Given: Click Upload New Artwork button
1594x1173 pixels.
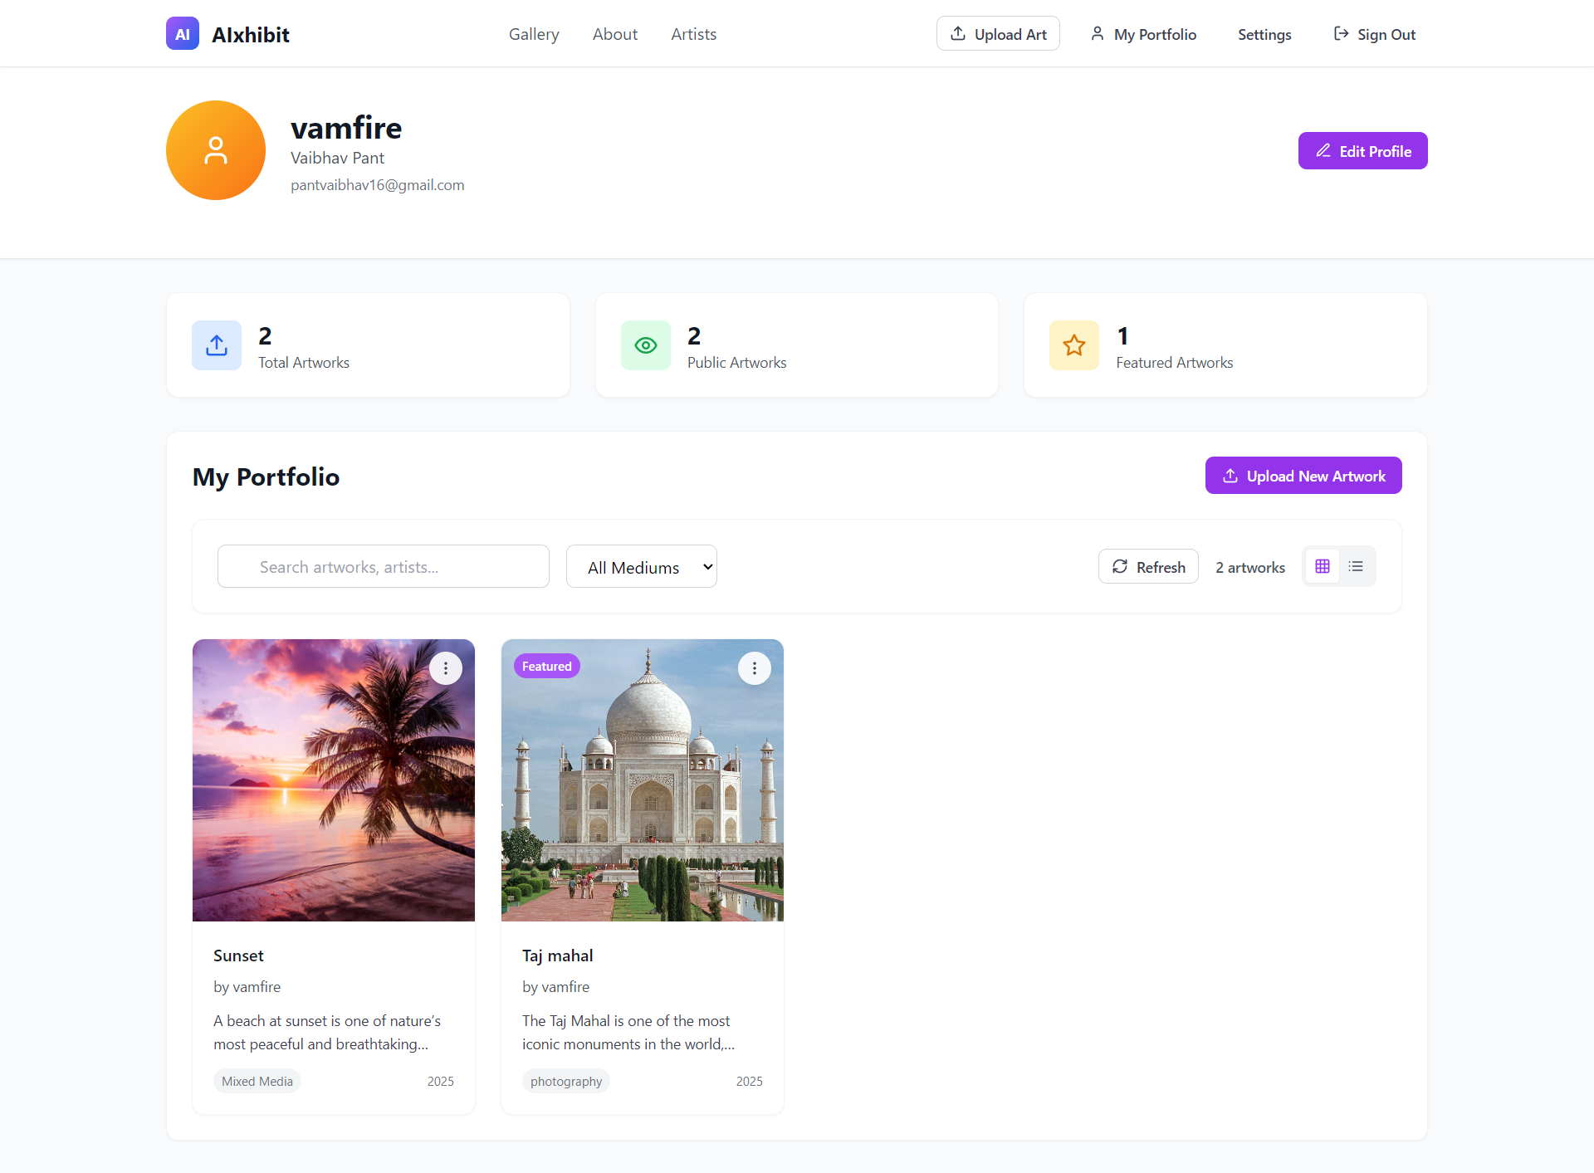Looking at the screenshot, I should [x=1303, y=476].
